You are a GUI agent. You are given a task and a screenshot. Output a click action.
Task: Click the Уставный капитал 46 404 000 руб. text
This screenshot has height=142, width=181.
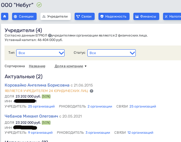(34, 40)
